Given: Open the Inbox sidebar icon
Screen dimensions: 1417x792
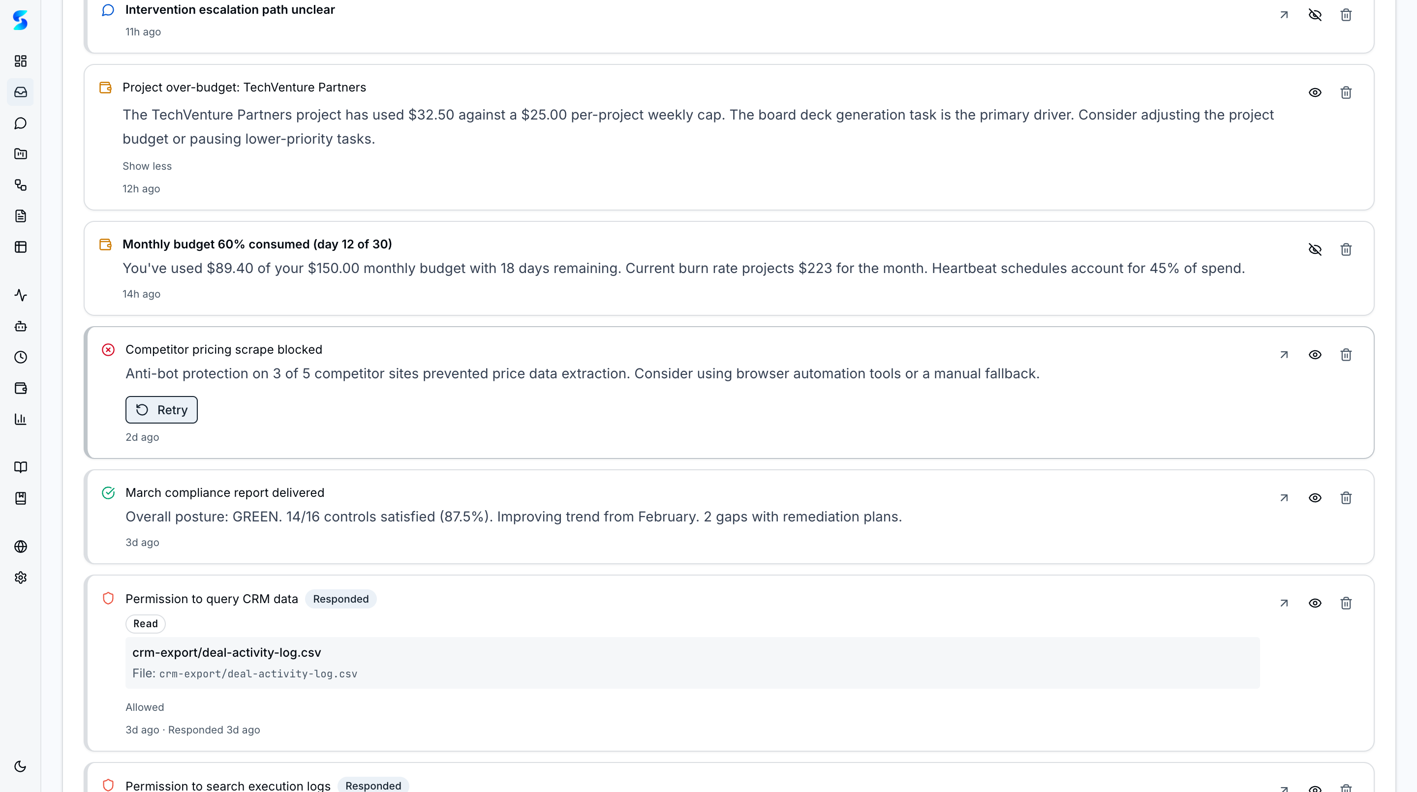Looking at the screenshot, I should [x=20, y=92].
